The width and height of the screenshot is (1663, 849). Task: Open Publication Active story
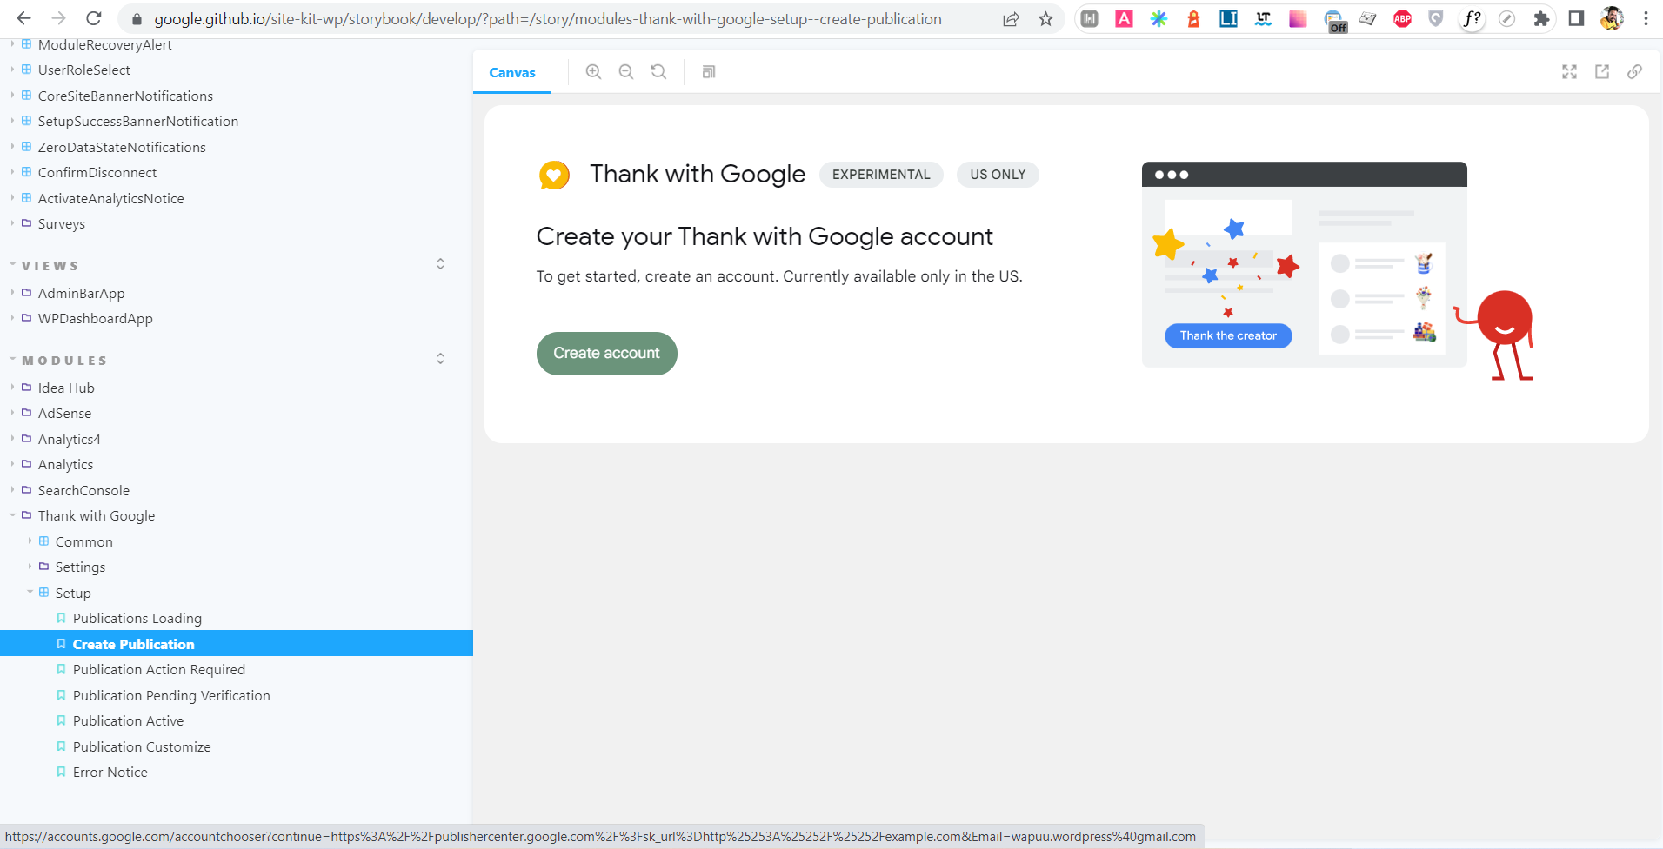click(x=129, y=721)
